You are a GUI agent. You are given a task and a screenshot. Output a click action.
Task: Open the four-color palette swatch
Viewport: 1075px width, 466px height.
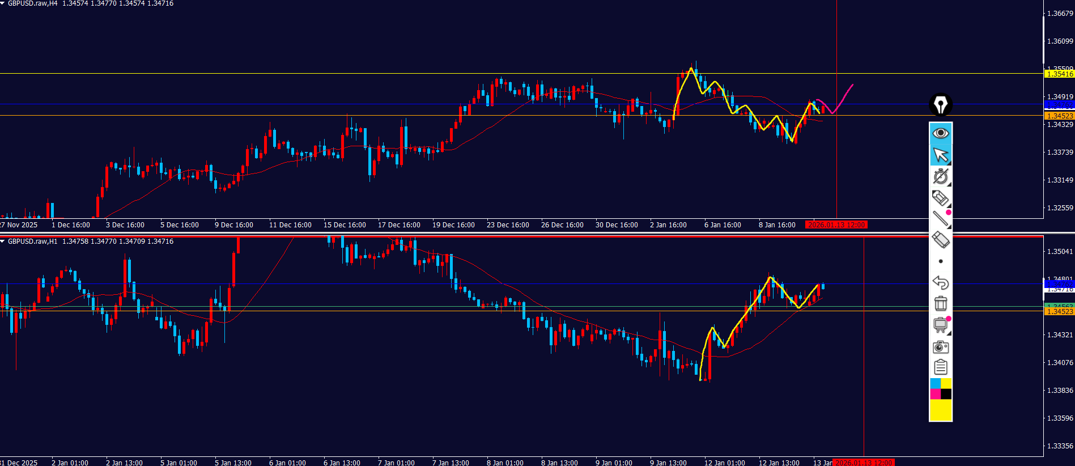[941, 389]
